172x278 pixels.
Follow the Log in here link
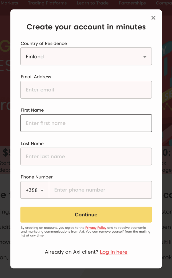click(114, 252)
